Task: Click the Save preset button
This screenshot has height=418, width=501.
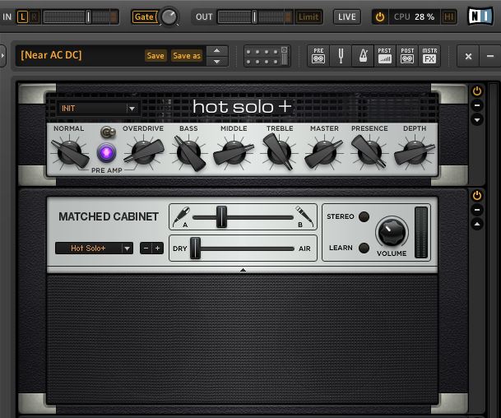Action: (x=155, y=56)
